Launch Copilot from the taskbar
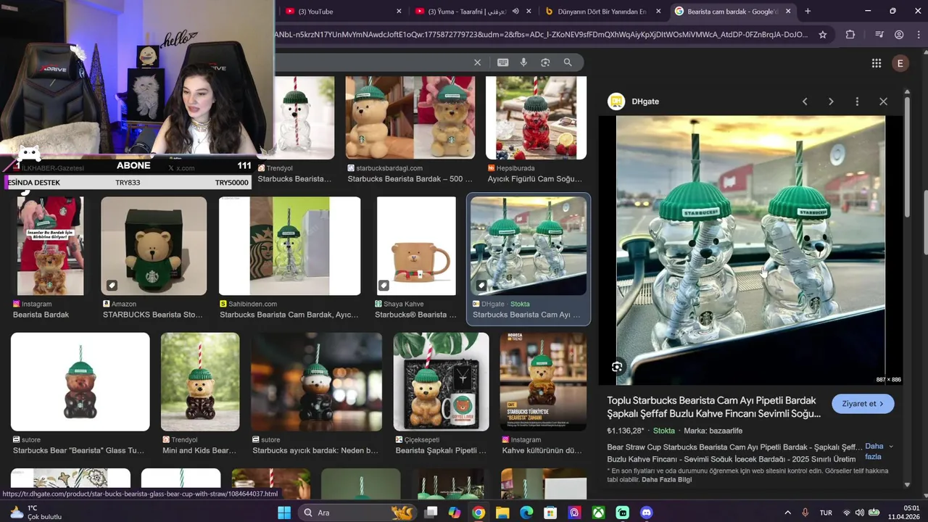 click(455, 513)
